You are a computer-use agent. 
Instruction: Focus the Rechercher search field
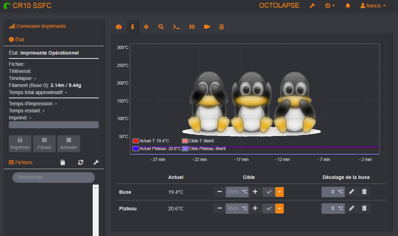point(54,178)
